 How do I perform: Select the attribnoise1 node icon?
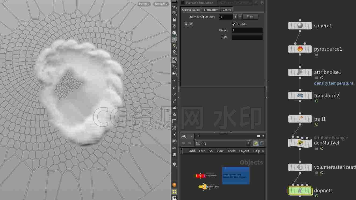point(300,72)
